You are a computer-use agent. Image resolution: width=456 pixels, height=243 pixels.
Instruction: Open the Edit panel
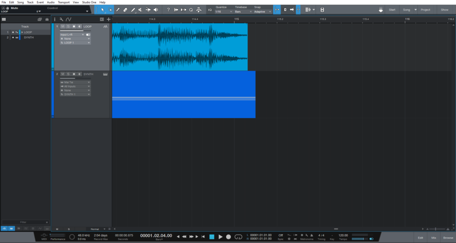pos(420,238)
